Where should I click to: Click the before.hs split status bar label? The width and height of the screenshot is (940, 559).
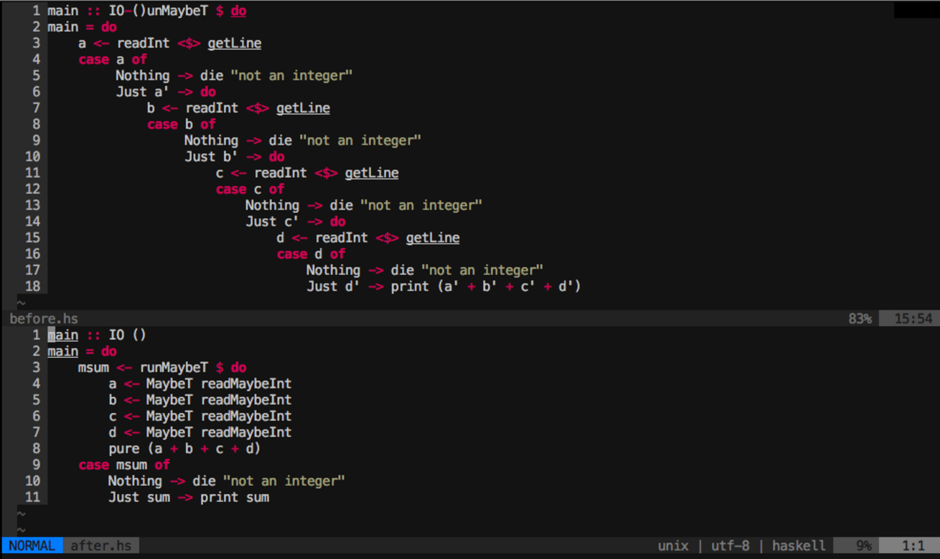[43, 318]
